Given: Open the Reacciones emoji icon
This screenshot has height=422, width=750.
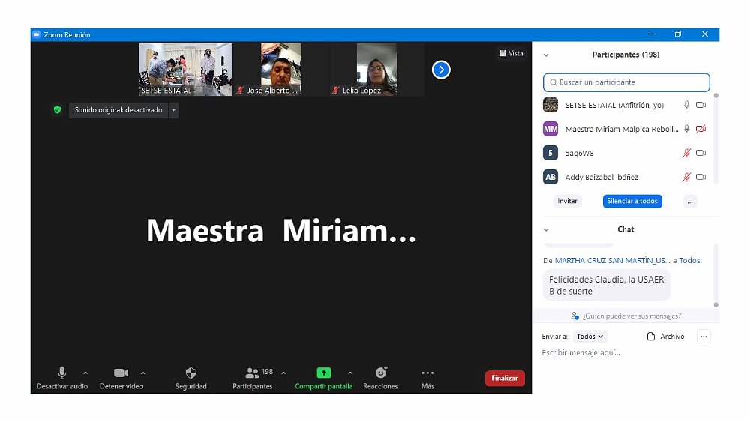Looking at the screenshot, I should 380,373.
